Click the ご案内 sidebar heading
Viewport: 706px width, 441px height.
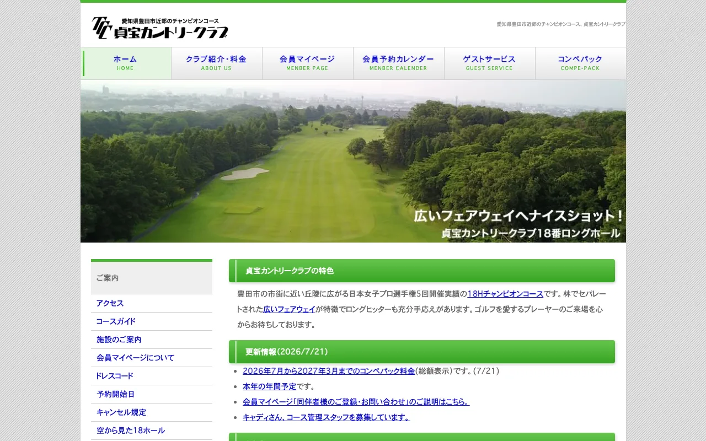click(152, 278)
